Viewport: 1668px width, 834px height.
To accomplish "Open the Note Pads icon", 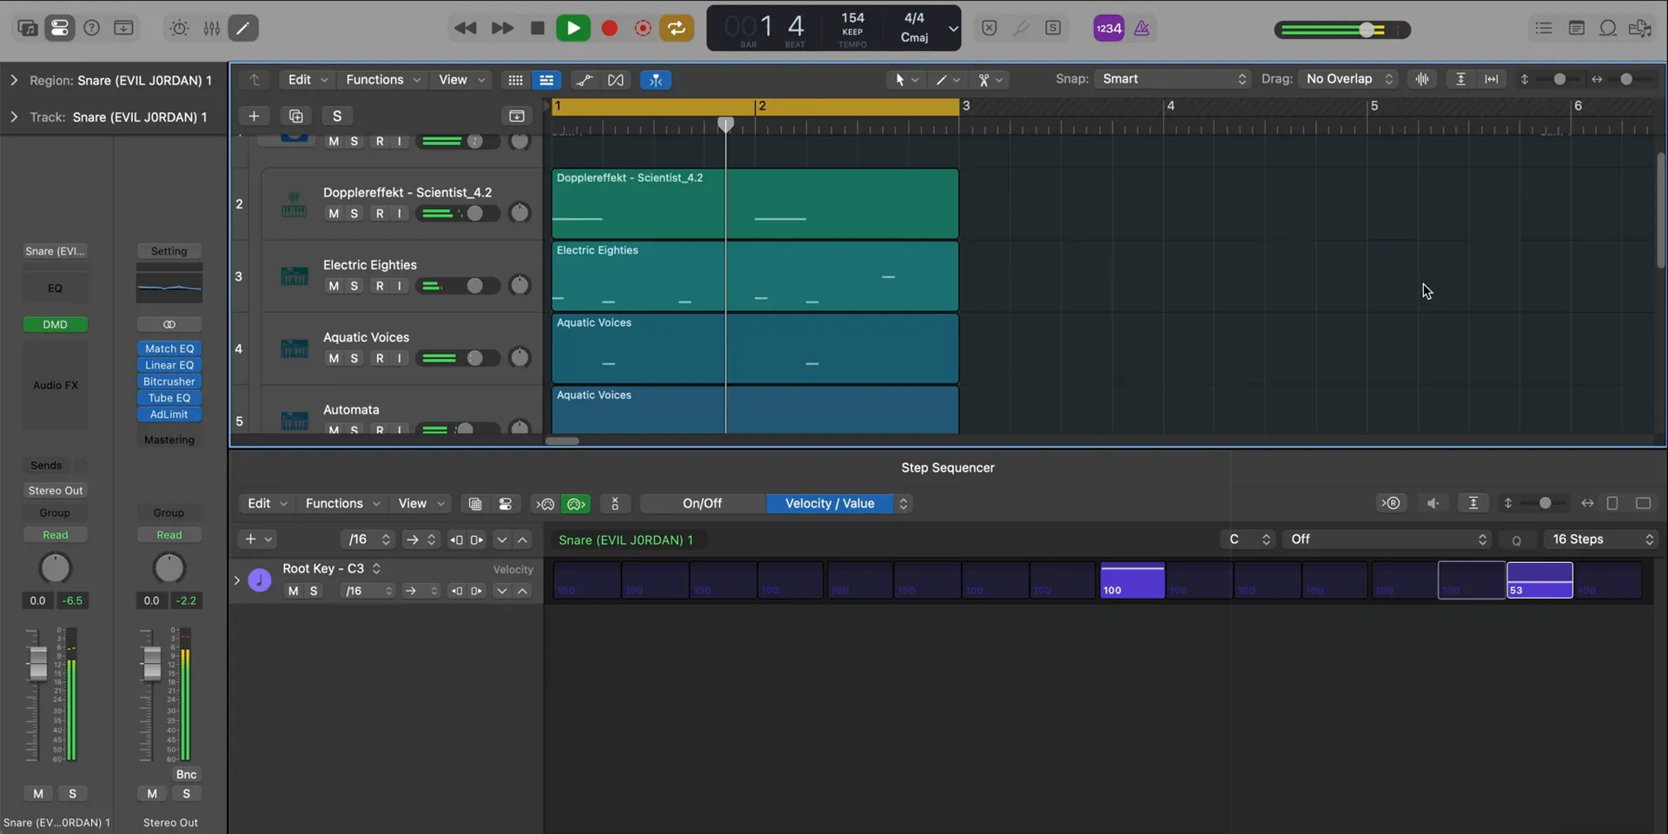I will click(1576, 28).
